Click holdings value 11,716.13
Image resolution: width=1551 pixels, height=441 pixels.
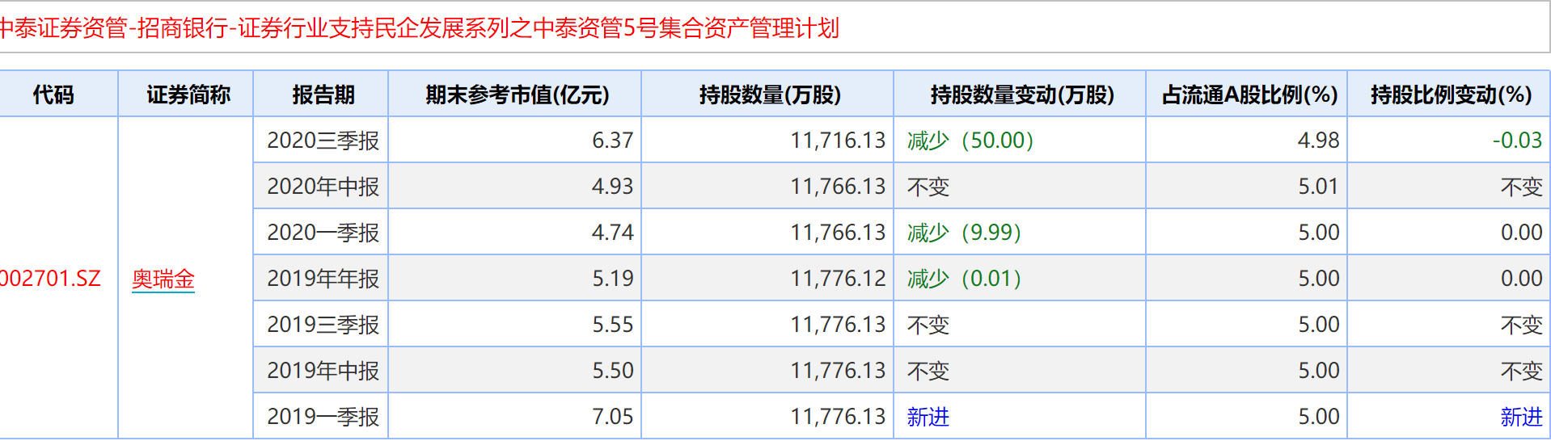pyautogui.click(x=838, y=141)
